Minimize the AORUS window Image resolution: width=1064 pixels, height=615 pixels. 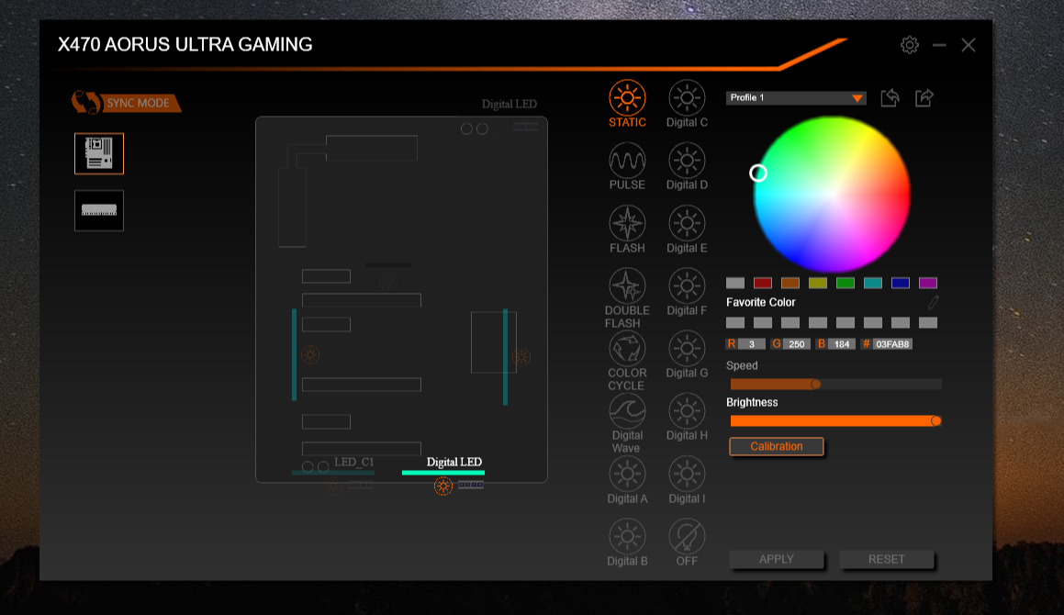tap(939, 45)
